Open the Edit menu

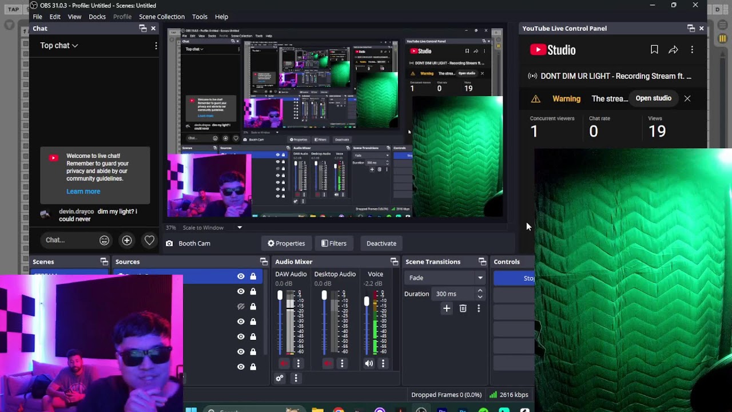[55, 17]
